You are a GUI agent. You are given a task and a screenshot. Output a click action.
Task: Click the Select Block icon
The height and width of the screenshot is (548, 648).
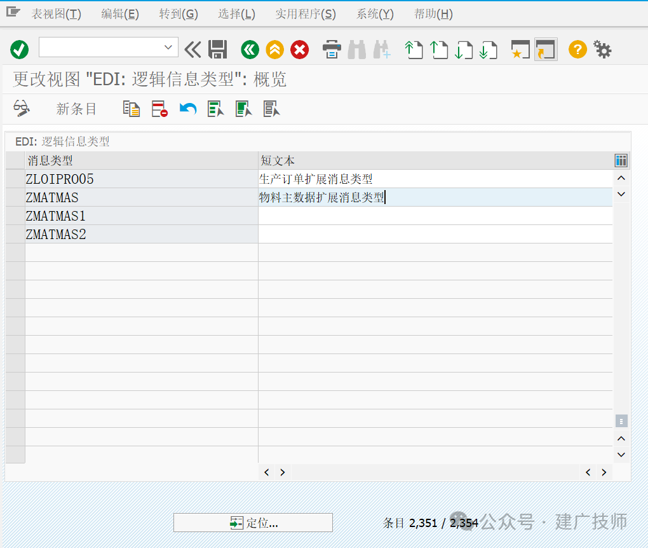pyautogui.click(x=244, y=109)
